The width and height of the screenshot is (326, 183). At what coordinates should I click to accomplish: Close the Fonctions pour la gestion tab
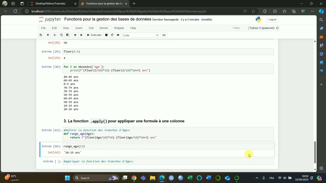point(126,4)
